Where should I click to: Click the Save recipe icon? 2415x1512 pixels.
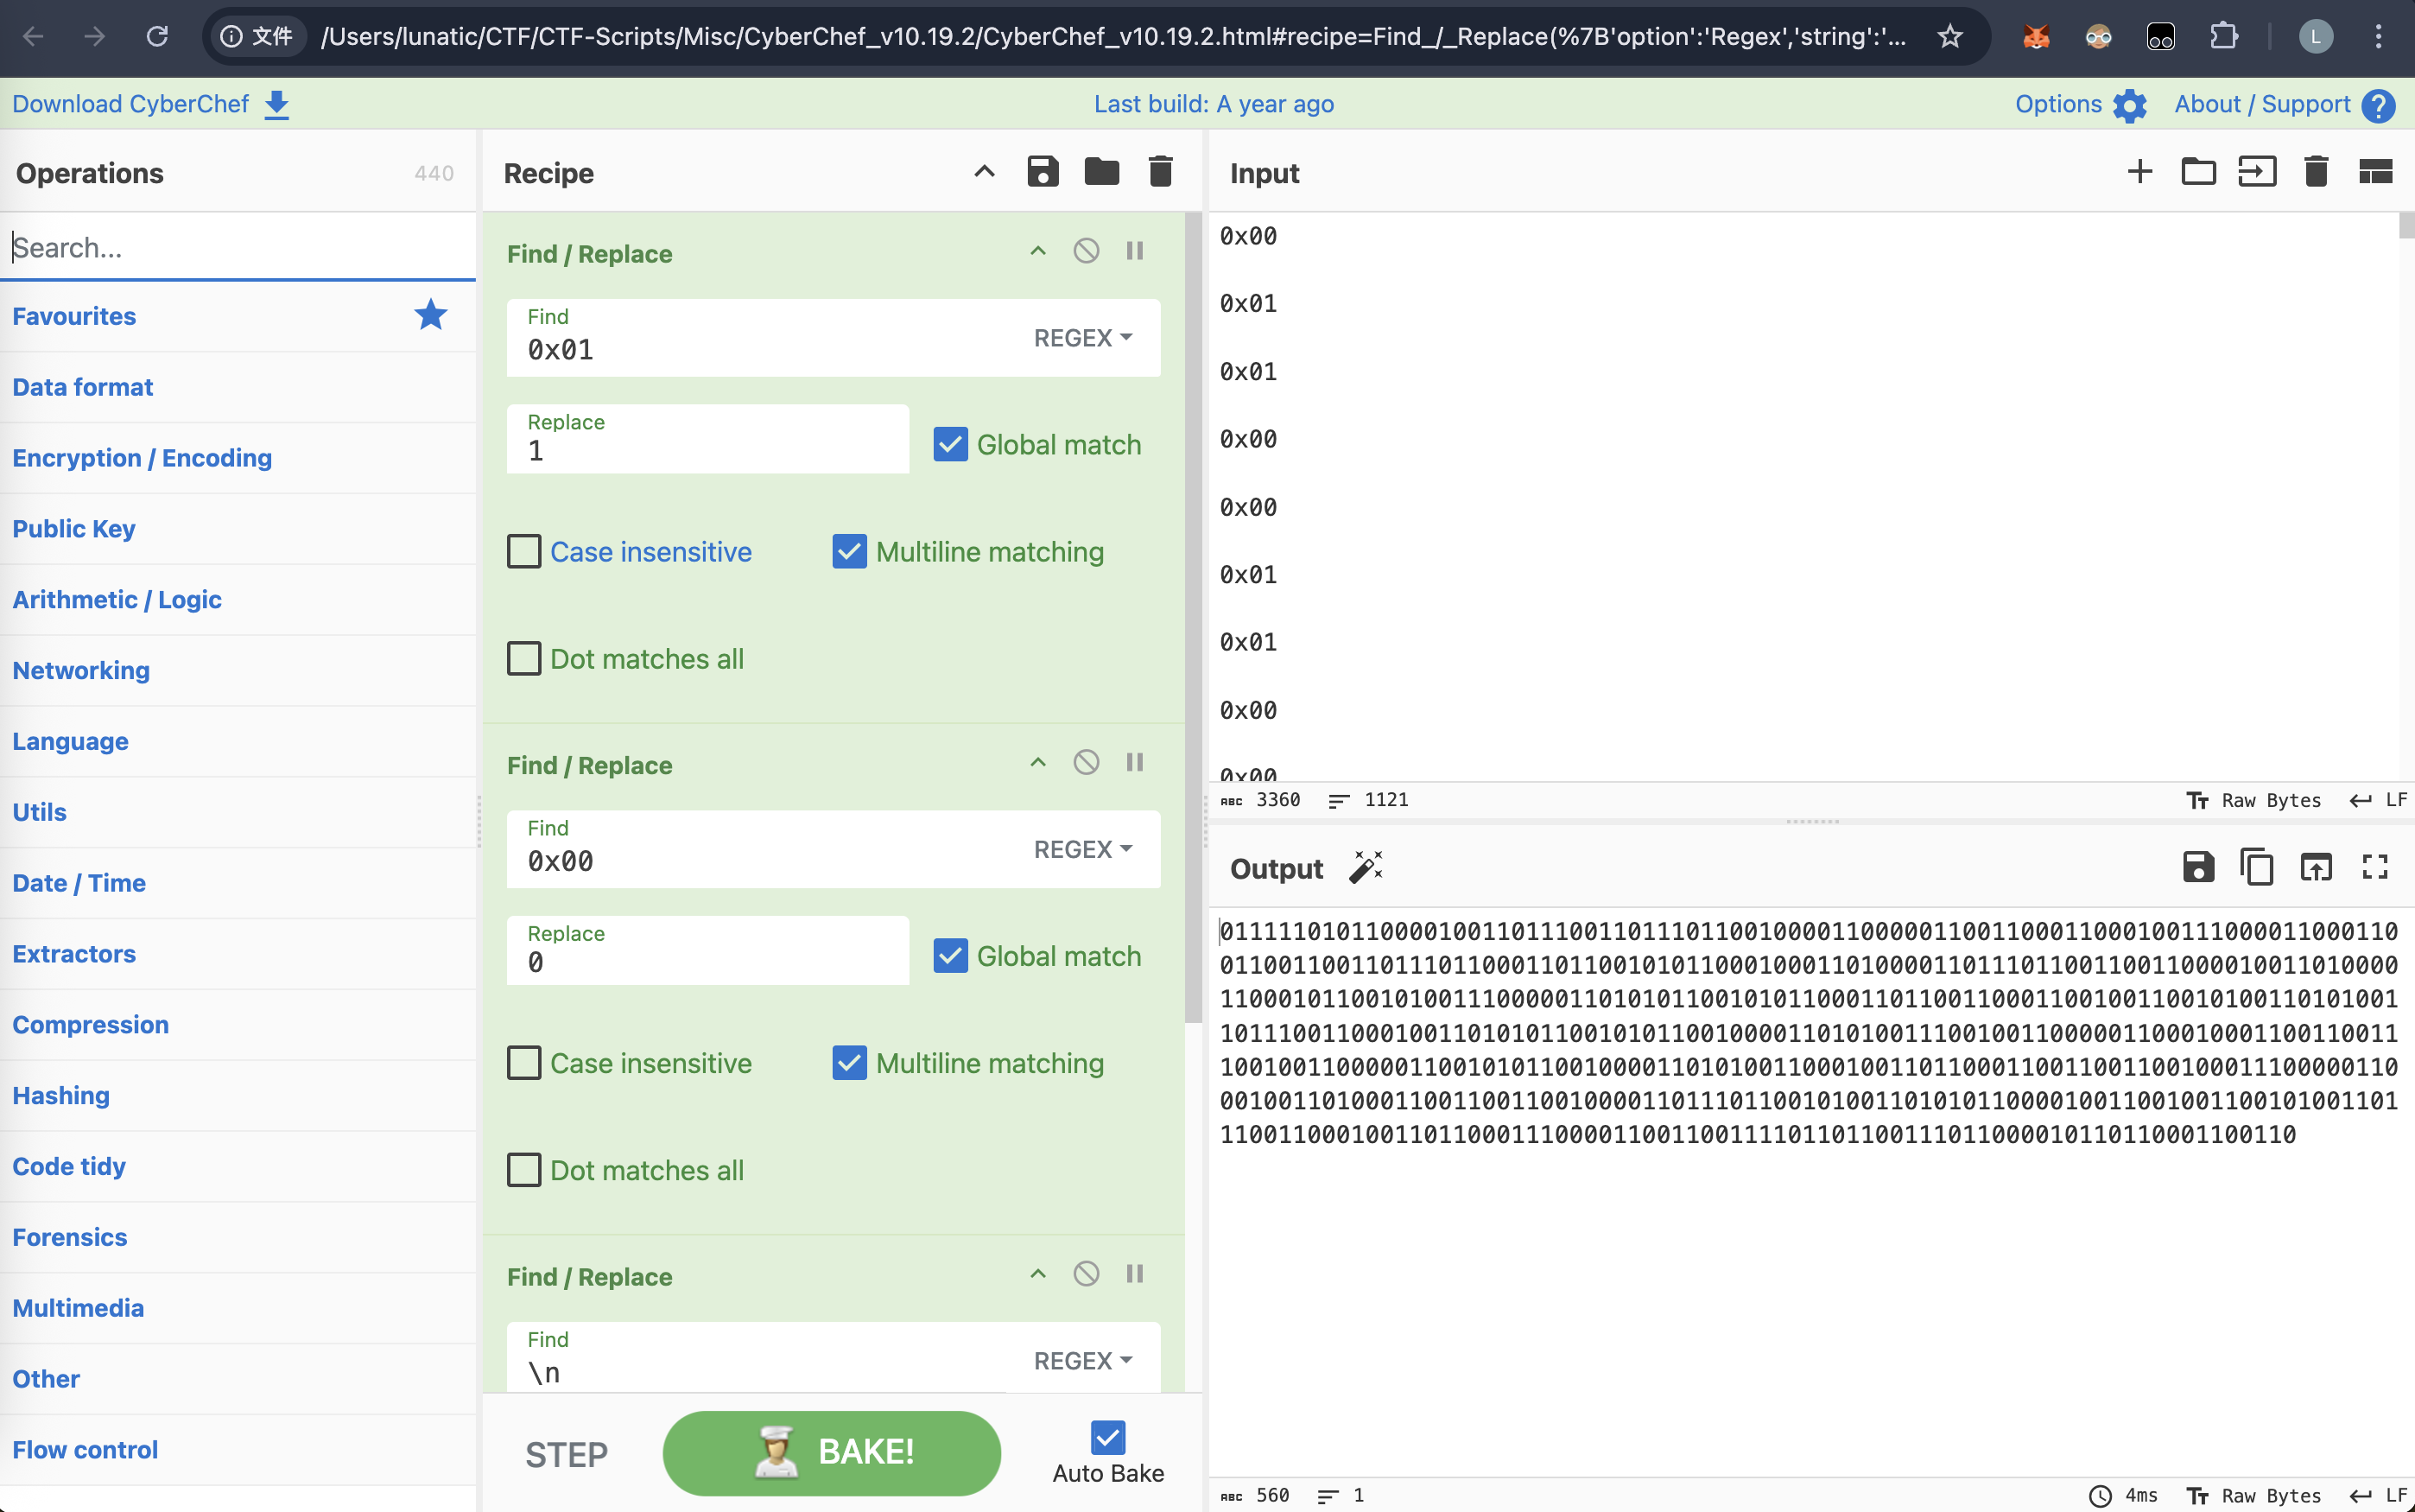pos(1043,172)
